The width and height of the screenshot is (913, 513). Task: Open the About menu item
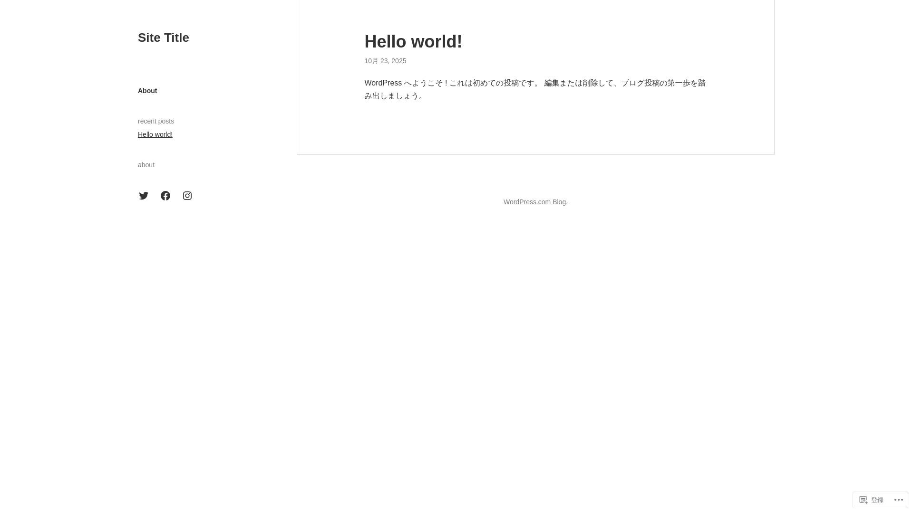tap(147, 91)
